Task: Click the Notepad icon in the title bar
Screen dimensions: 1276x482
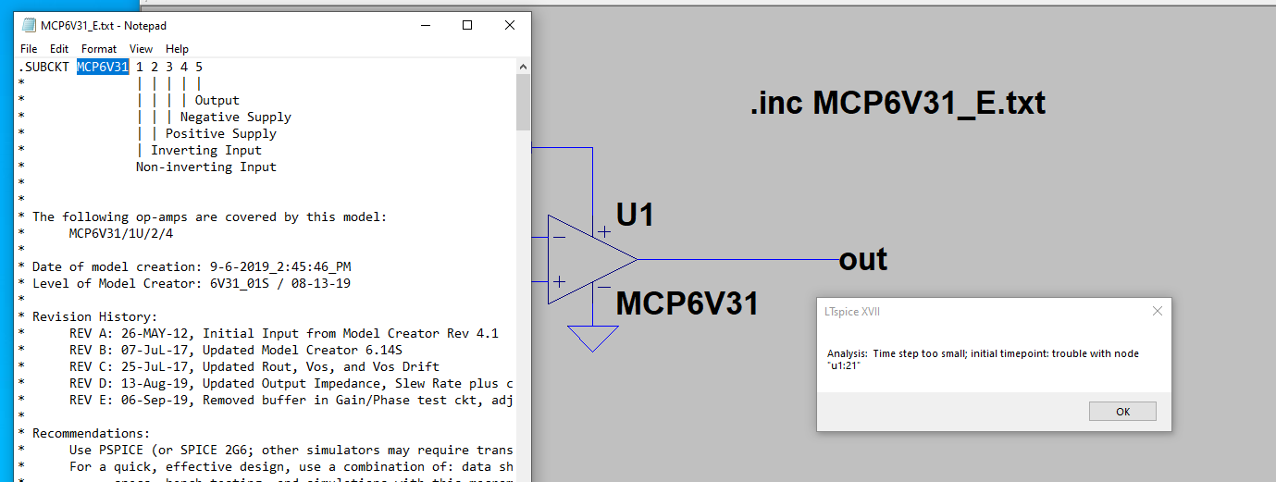Action: (30, 25)
